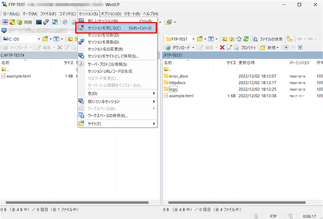Click the rename pencil icon in remote toolbar
The height and width of the screenshot is (219, 323).
(x=229, y=48)
